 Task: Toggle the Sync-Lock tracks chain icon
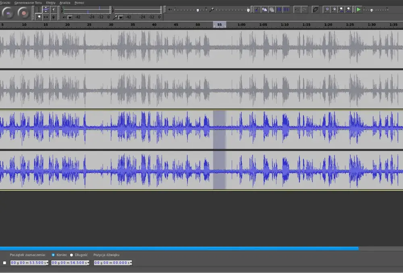click(x=315, y=10)
